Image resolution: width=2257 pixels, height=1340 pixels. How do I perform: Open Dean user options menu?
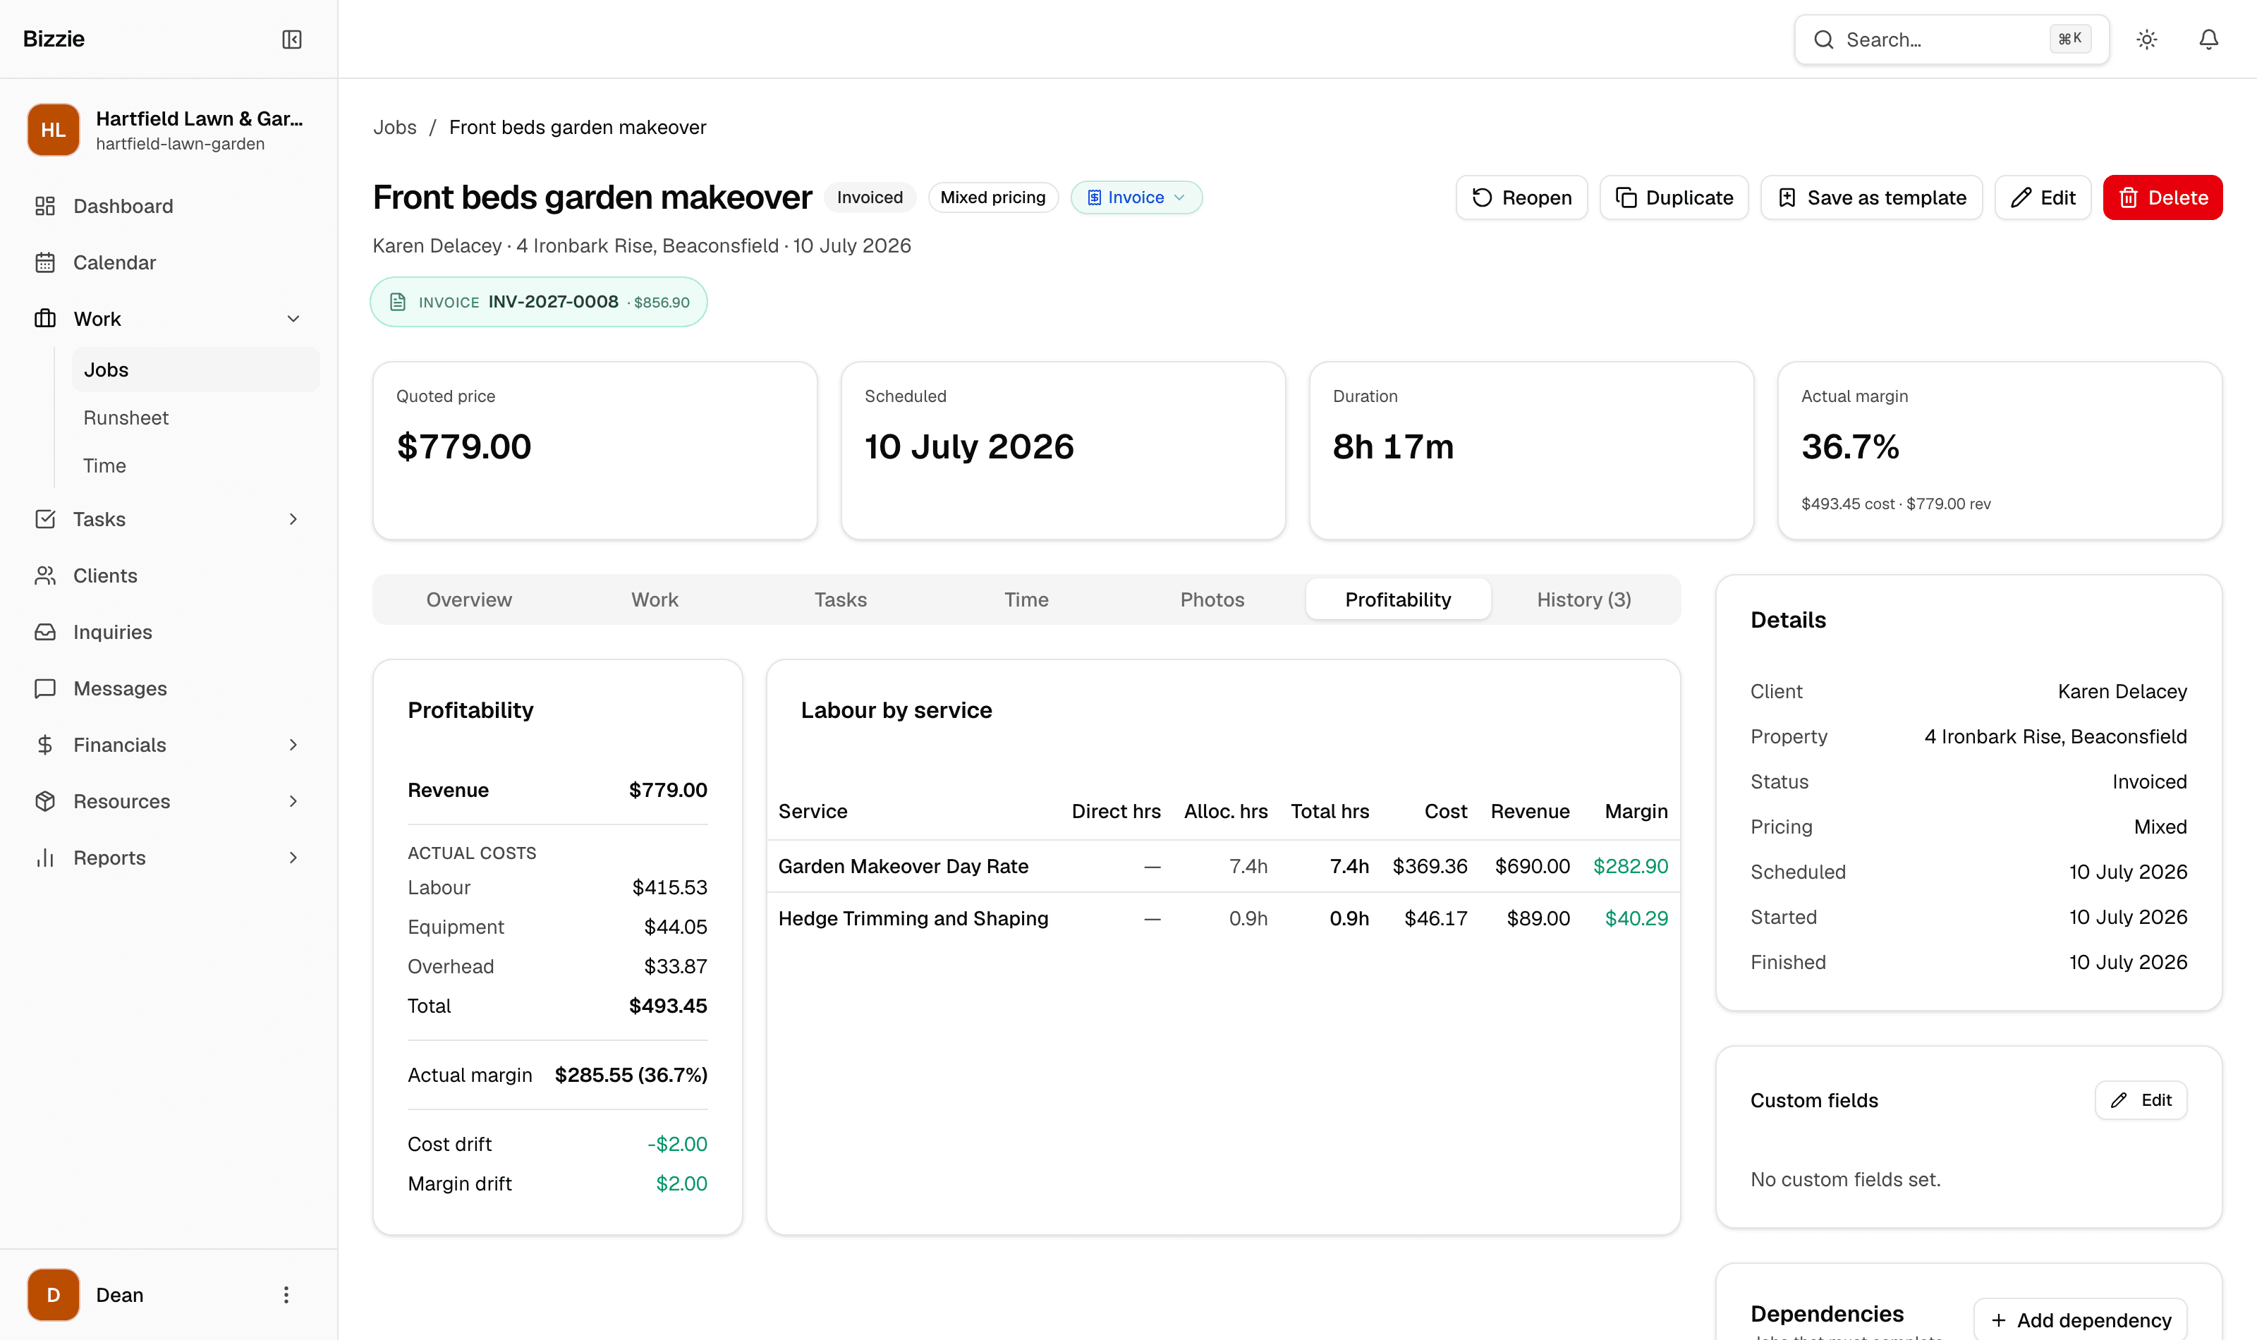click(286, 1295)
